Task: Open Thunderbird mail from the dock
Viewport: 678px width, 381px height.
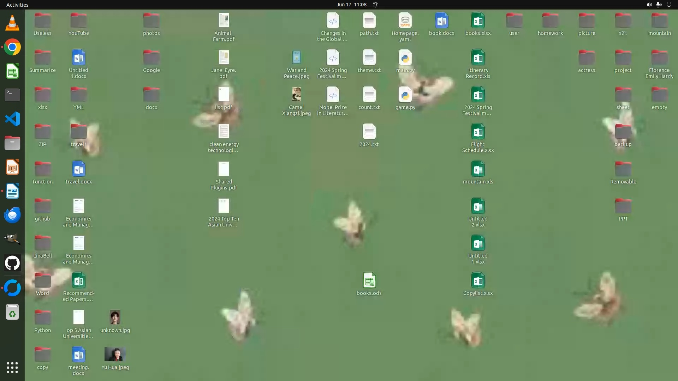Action: coord(12,215)
